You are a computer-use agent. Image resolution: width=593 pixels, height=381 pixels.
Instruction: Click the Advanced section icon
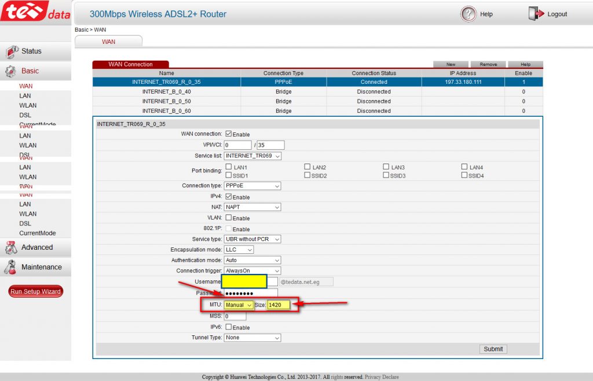tap(11, 247)
